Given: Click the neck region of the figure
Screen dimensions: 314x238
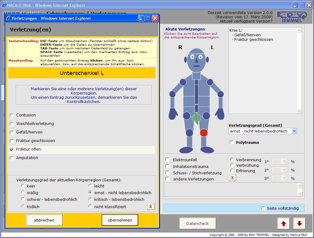Looking at the screenshot, I should (197, 76).
